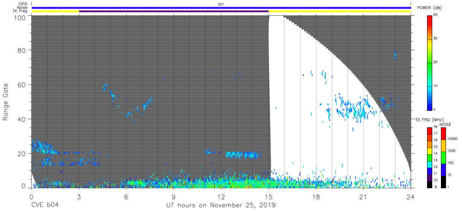Click the NOISE legend title

pos(445,124)
